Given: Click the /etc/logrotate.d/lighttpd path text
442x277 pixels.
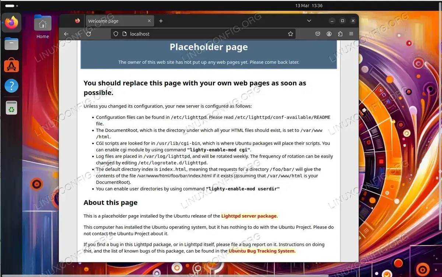Looking at the screenshot, I should coord(172,163).
